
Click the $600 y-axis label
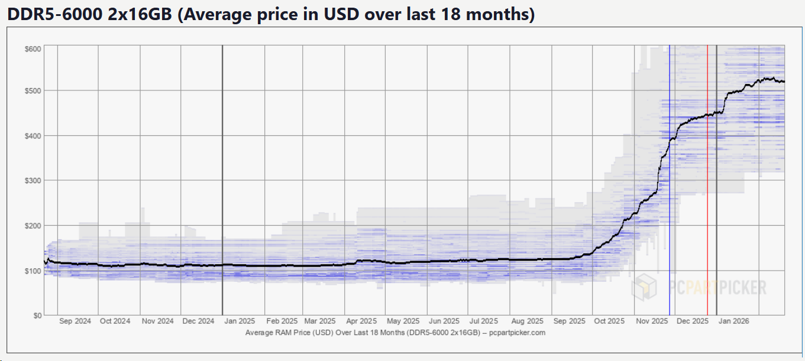(33, 48)
